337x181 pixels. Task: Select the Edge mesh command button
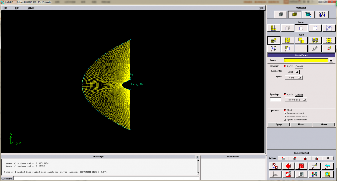point(288,28)
